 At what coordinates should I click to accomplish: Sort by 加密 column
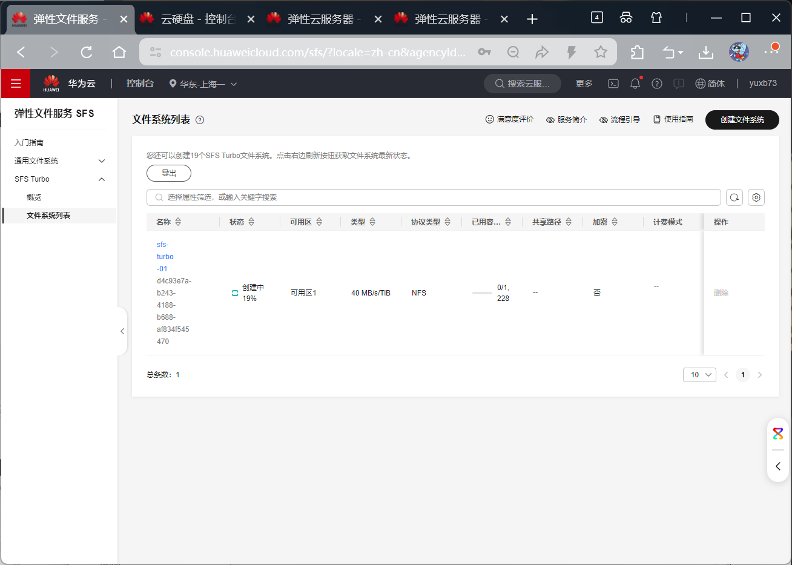[615, 222]
